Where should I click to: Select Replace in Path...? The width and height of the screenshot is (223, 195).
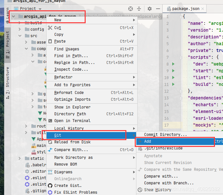click(x=92, y=63)
